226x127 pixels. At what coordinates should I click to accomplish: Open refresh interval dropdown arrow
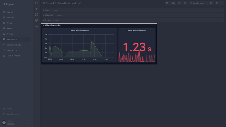pos(222,3)
